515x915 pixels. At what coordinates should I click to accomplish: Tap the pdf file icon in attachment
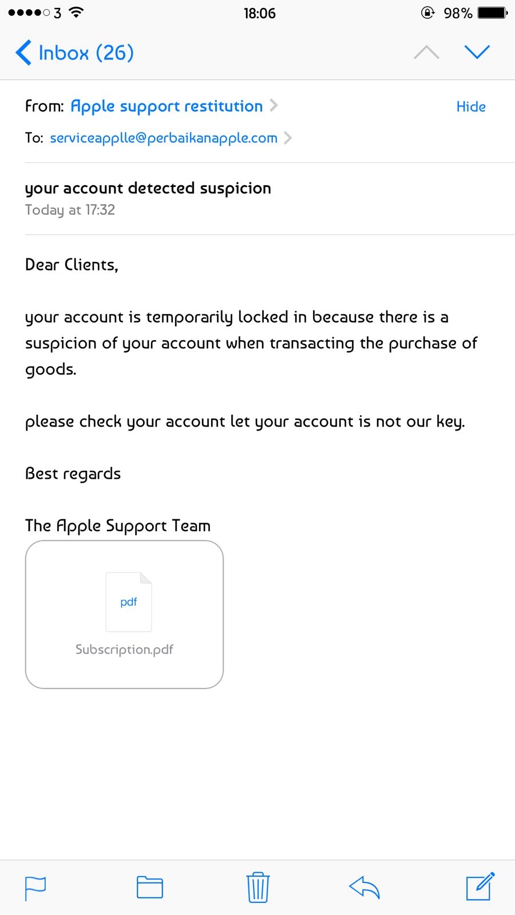coord(129,602)
